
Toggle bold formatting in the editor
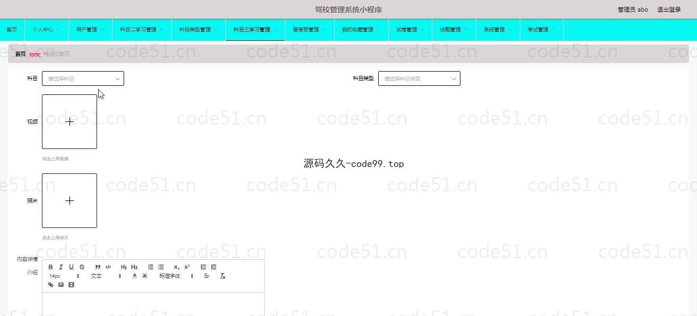tap(51, 267)
